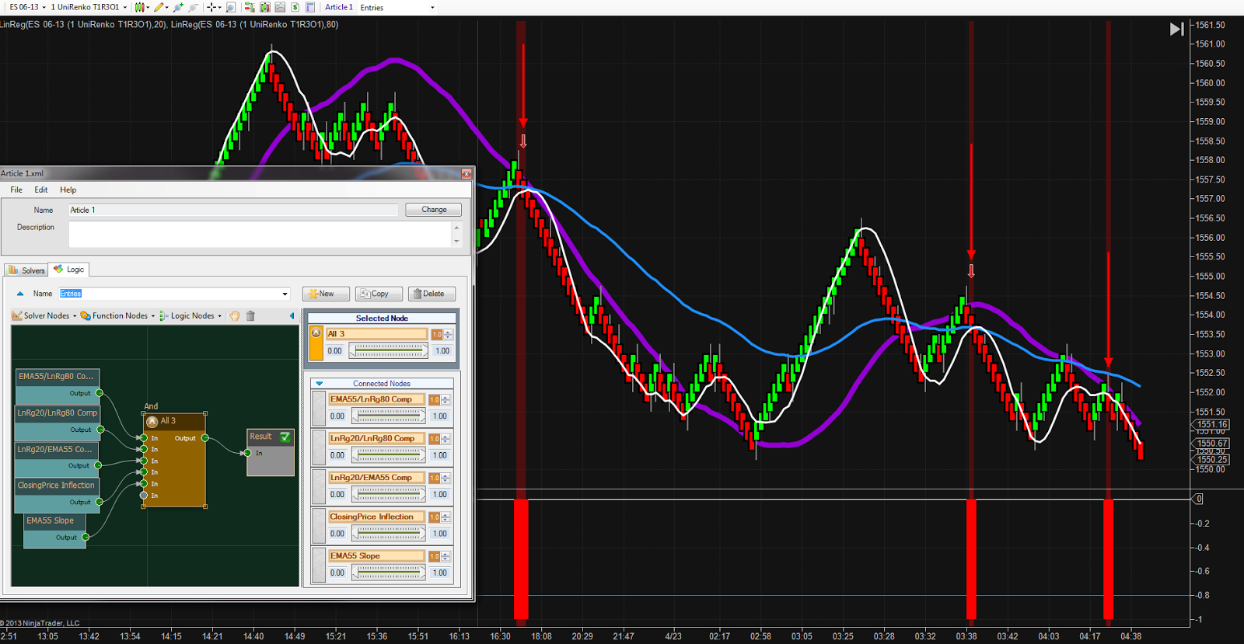Image resolution: width=1244 pixels, height=644 pixels.
Task: Toggle the gray box beside ClosingPrice Inflection
Action: coord(318,526)
